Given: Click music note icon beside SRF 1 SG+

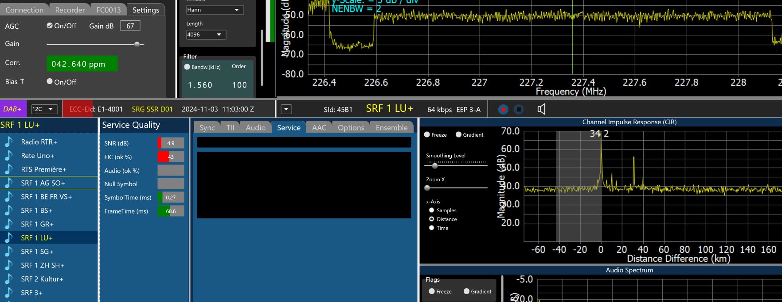Looking at the screenshot, I should 9,252.
